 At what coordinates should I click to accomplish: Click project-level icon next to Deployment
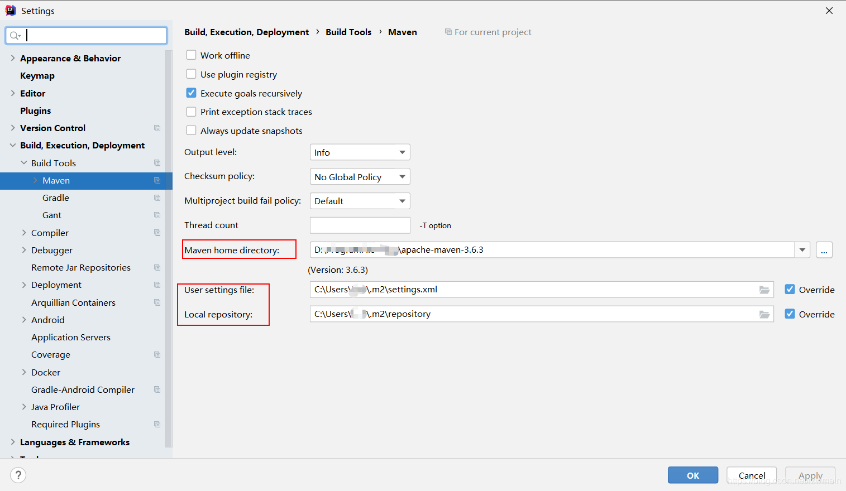point(157,285)
